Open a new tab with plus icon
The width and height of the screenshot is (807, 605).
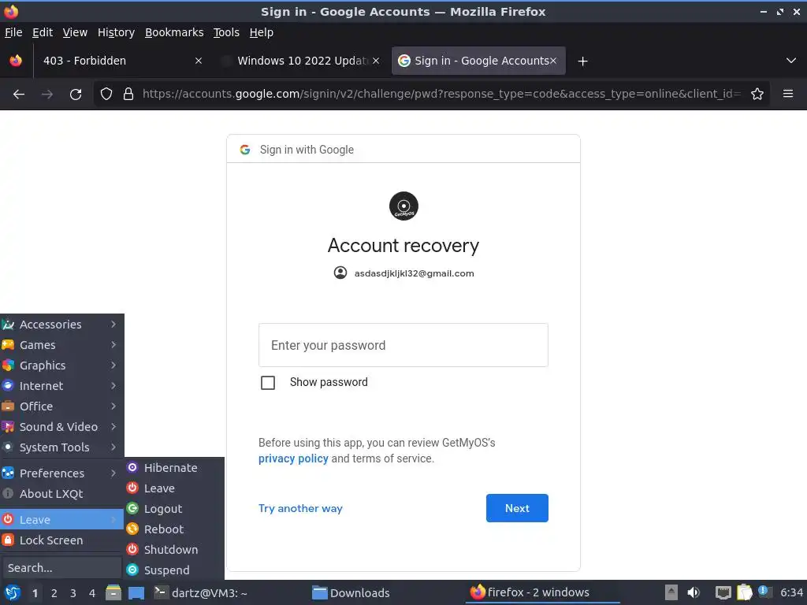coord(582,61)
